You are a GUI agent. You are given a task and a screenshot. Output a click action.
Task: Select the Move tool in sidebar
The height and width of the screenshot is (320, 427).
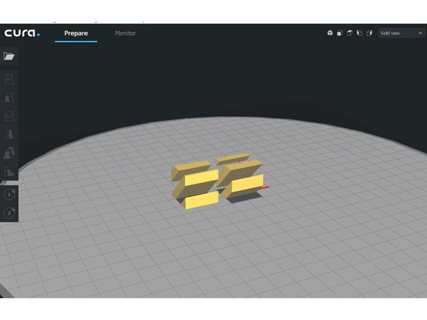pos(9,79)
